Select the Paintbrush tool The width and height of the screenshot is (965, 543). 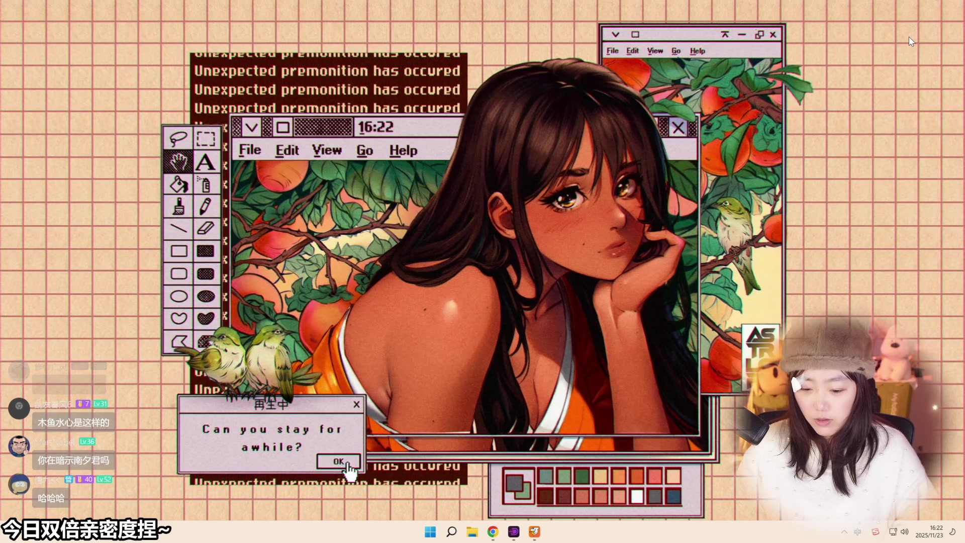pyautogui.click(x=178, y=207)
